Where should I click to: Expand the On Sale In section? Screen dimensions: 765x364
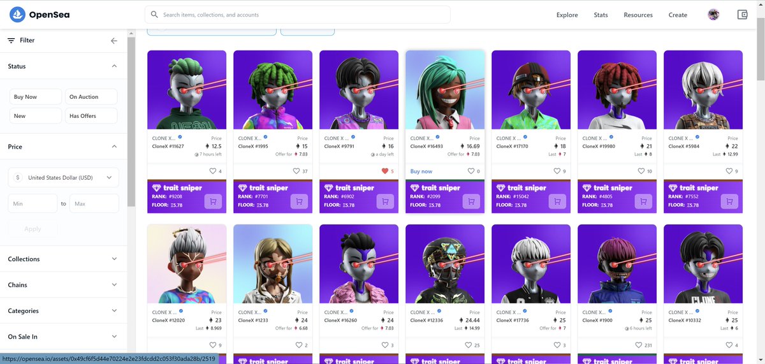pos(63,337)
